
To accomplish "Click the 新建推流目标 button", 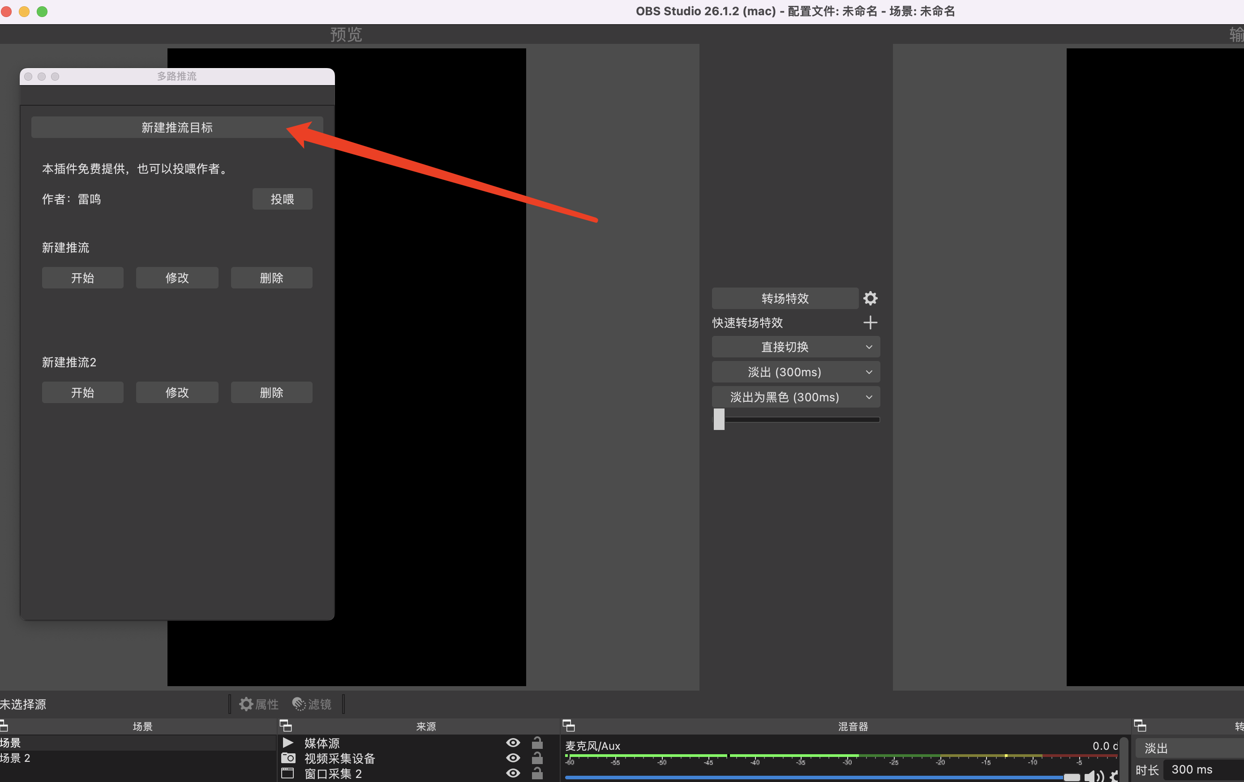I will 177,127.
